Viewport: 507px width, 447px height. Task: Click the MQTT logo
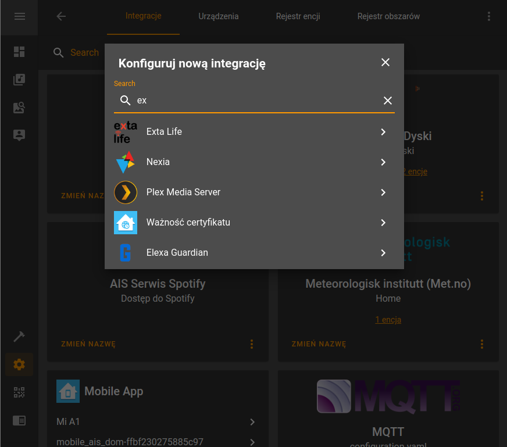point(388,396)
